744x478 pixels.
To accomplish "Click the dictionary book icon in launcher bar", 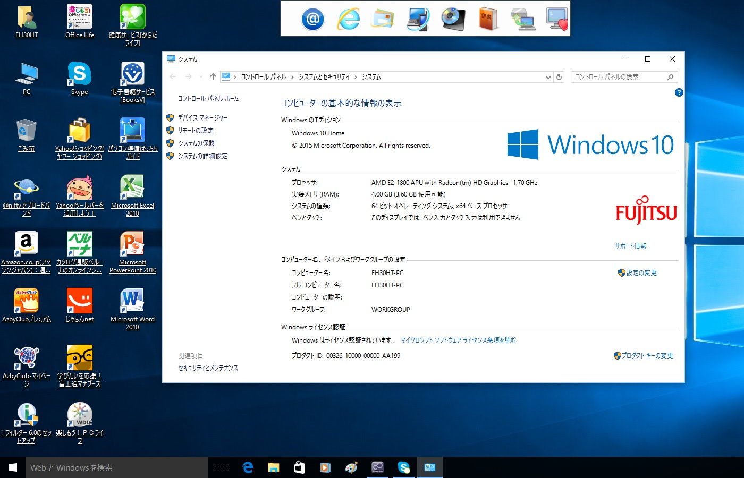I will (x=488, y=19).
